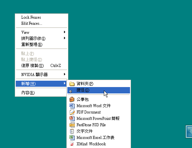Screen dimensions: 192x148
Task: Click the folder icon beside 資料夾(F)
Action: tap(72, 84)
